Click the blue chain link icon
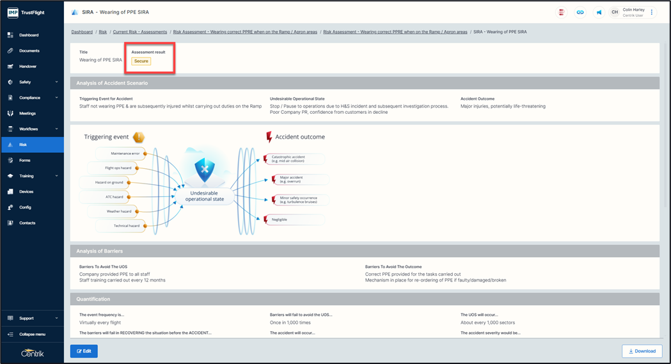This screenshot has height=364, width=671. click(580, 12)
